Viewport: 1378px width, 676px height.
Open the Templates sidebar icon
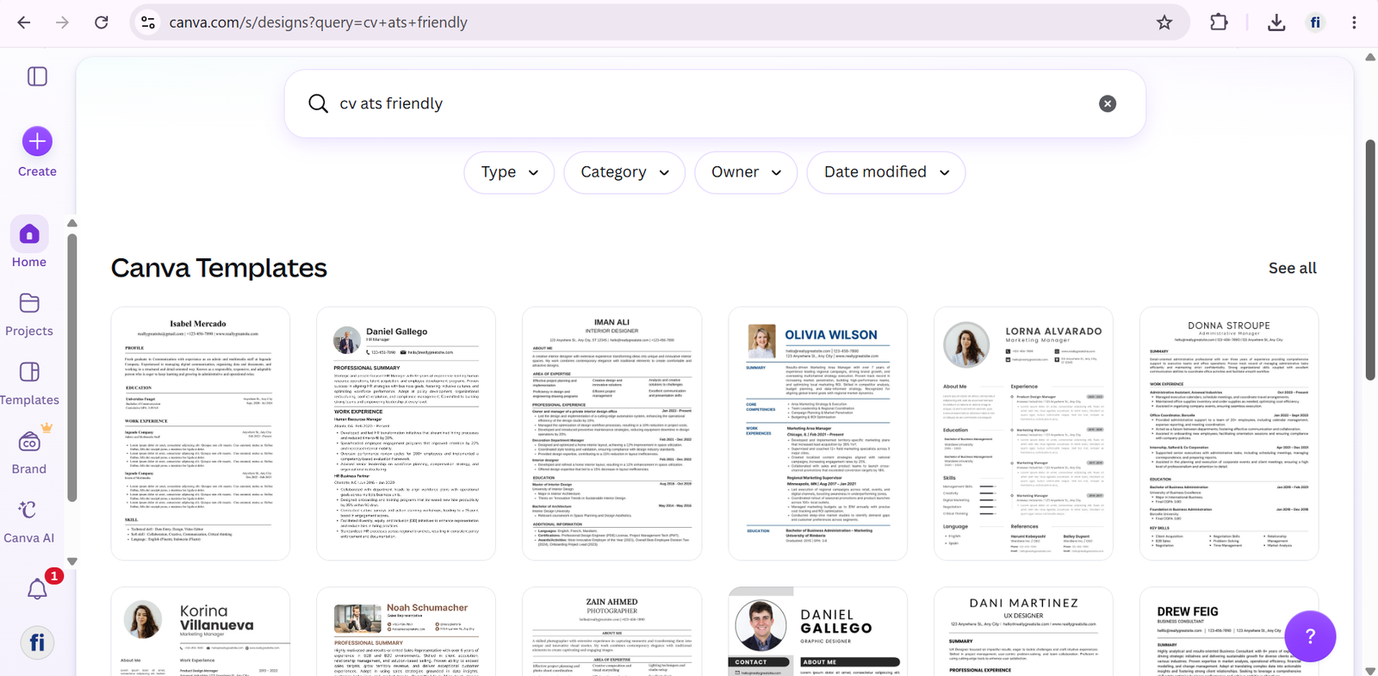(29, 372)
